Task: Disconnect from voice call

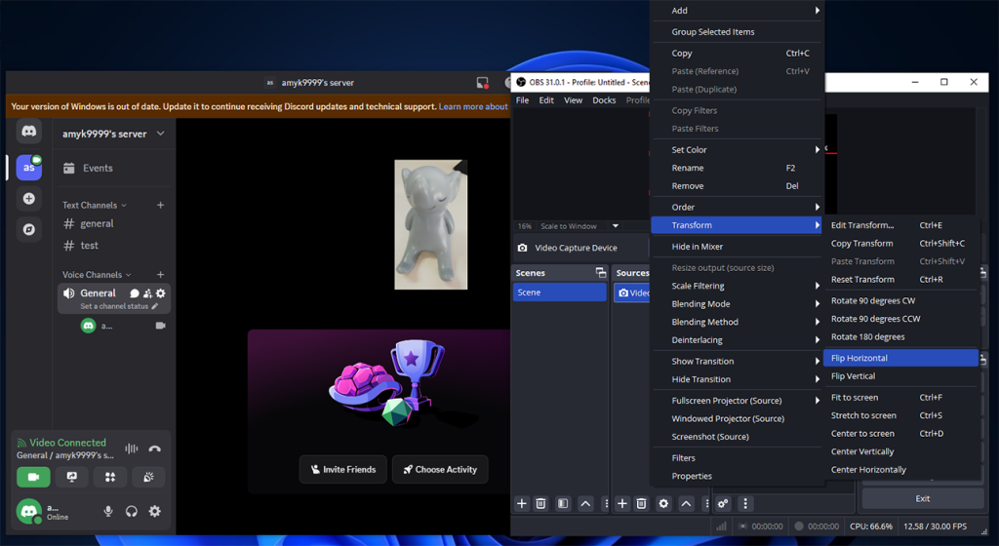Action: tap(154, 448)
